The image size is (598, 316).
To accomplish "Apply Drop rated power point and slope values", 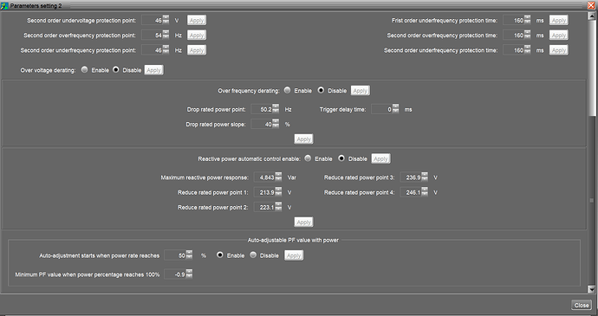I will coord(303,139).
